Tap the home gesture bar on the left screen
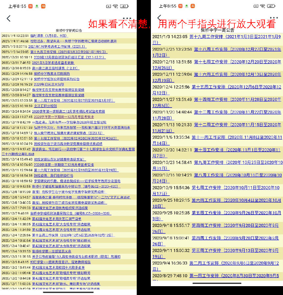This screenshot has height=295, width=283. 68,292
